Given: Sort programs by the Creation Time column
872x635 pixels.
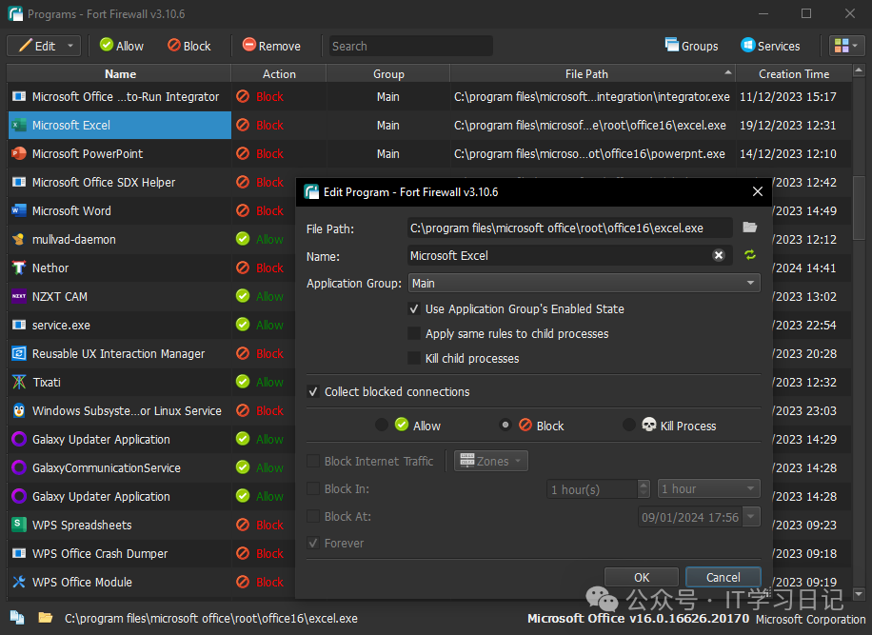Looking at the screenshot, I should pyautogui.click(x=793, y=73).
